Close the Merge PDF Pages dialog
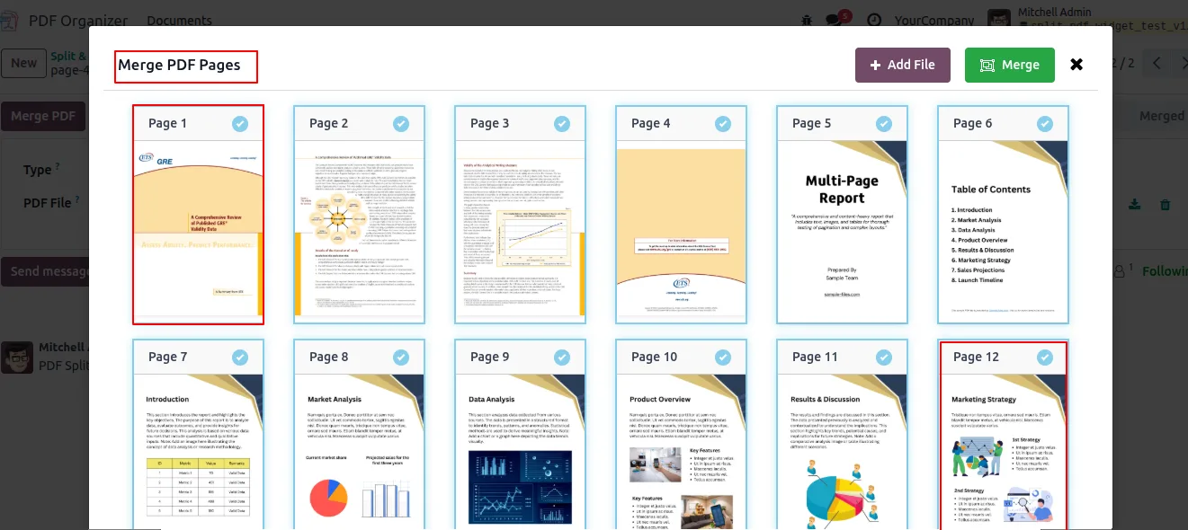The width and height of the screenshot is (1188, 530). (1076, 65)
